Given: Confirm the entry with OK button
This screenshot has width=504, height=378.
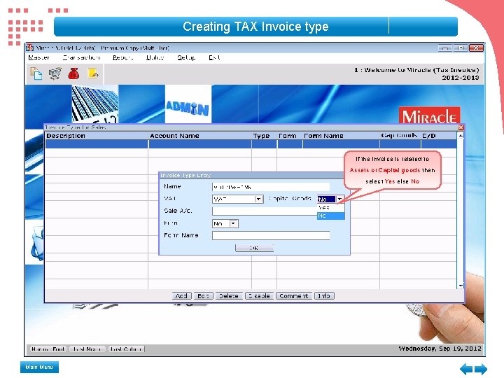Looking at the screenshot, I should click(254, 248).
